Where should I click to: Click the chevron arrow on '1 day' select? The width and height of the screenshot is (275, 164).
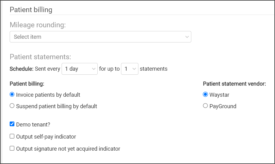[94, 69]
